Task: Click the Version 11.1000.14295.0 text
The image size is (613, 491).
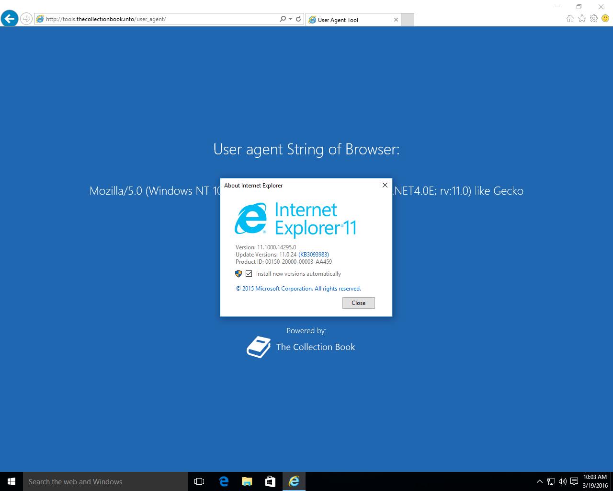Action: tap(266, 247)
